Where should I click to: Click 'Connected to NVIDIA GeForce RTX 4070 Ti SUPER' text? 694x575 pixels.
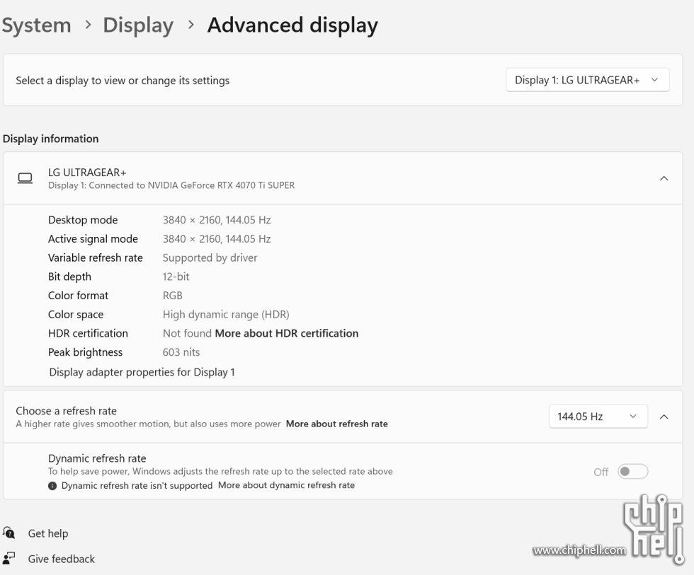pyautogui.click(x=192, y=185)
